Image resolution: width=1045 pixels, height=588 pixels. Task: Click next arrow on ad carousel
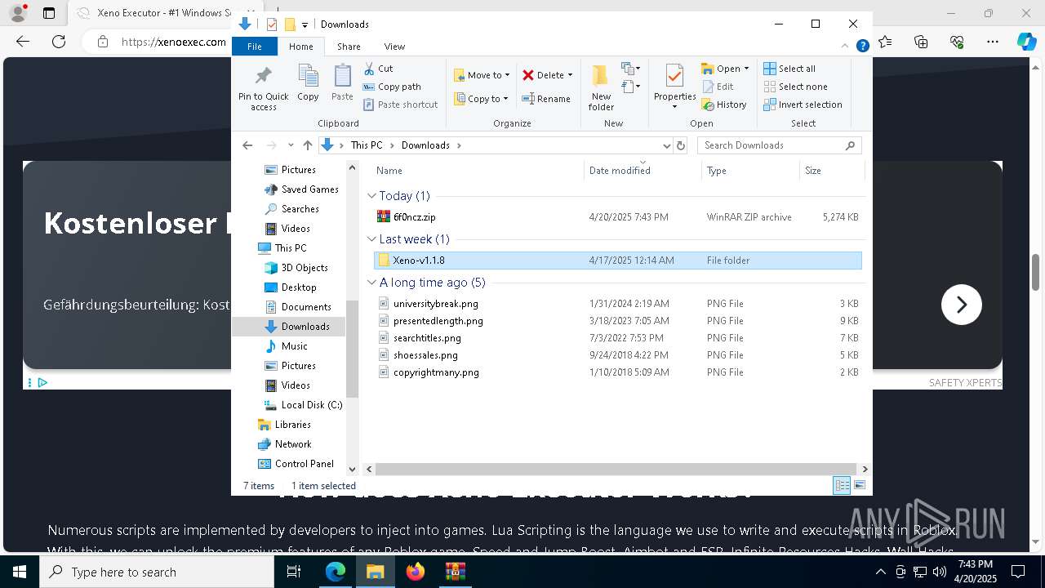[961, 305]
